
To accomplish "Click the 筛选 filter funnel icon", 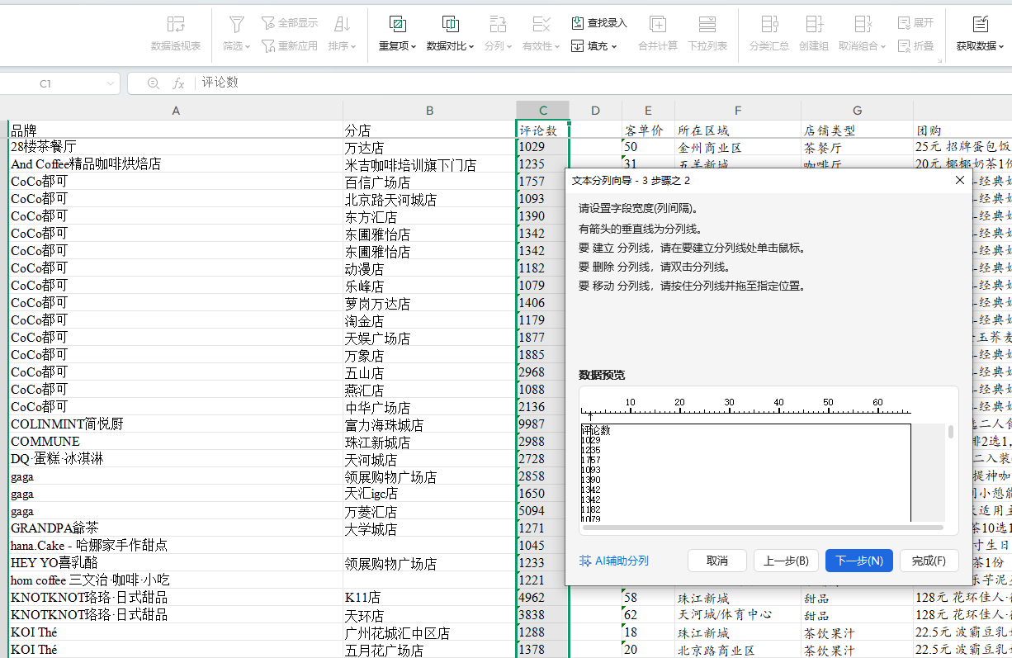I will (236, 24).
